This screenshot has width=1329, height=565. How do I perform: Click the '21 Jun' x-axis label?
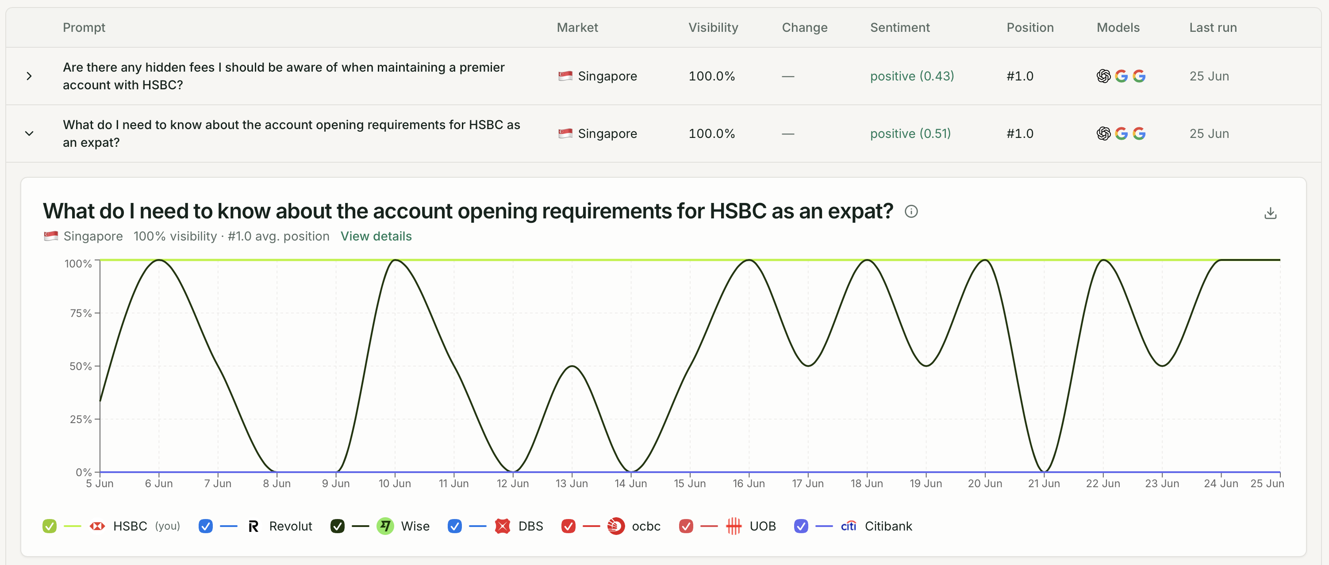[1044, 484]
